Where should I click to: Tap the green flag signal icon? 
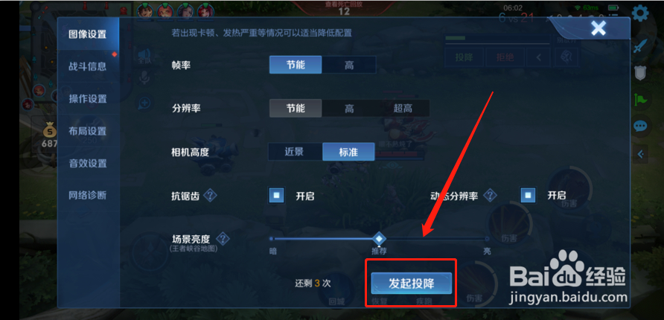click(640, 100)
